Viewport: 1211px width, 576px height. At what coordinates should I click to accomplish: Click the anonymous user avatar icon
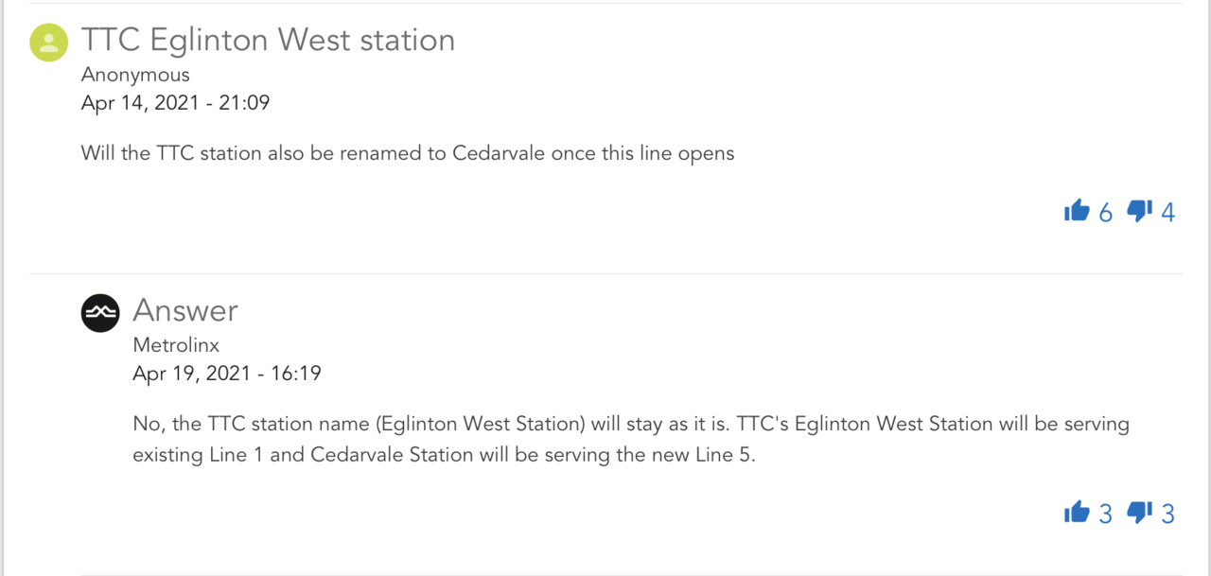tap(49, 42)
